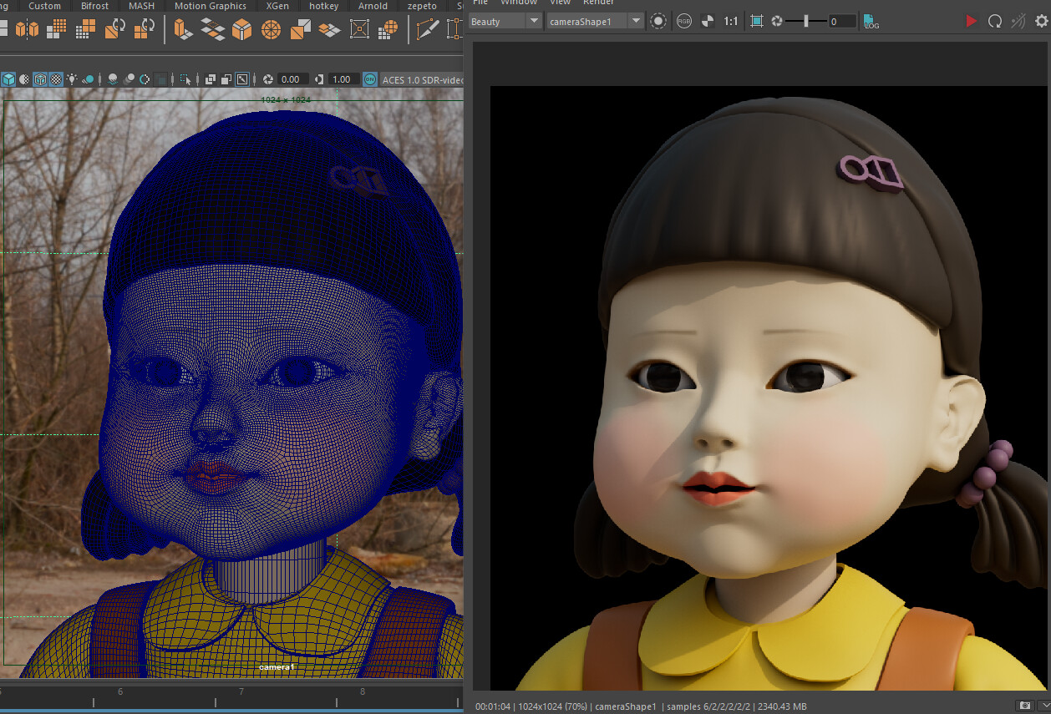Open RenderView settings gear icon
The height and width of the screenshot is (714, 1051).
click(x=1041, y=21)
